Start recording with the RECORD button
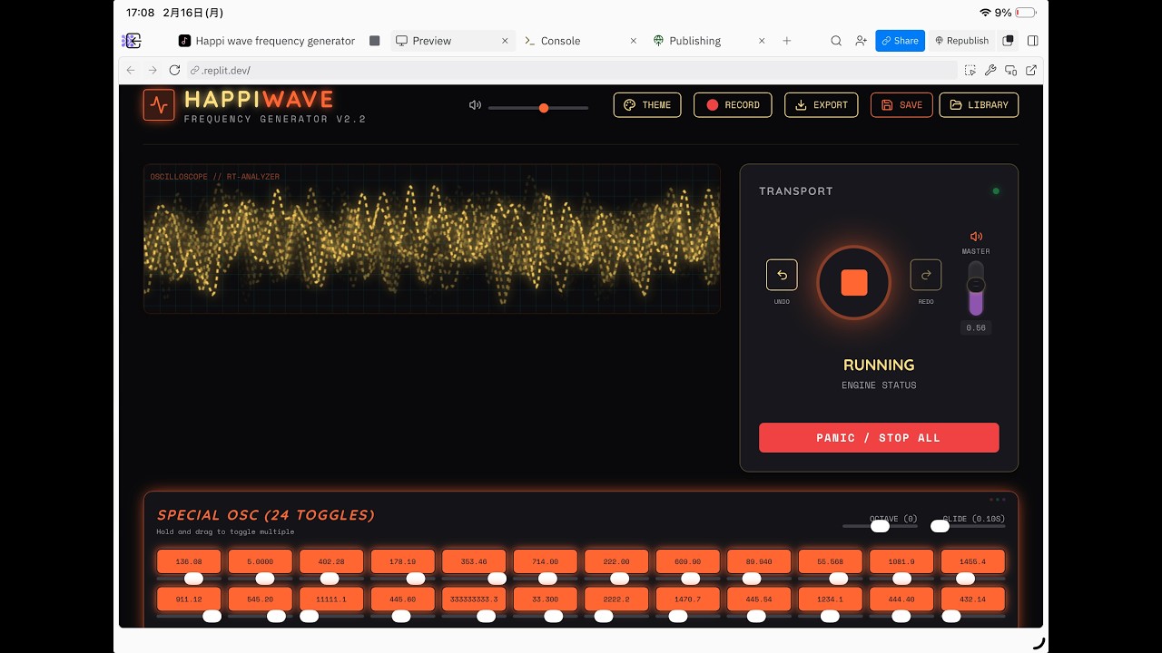The height and width of the screenshot is (653, 1162). (x=733, y=105)
